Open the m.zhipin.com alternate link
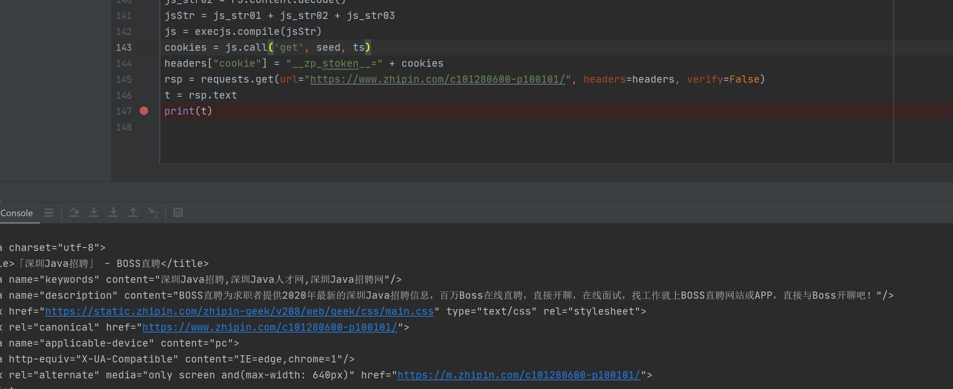Viewport: 953px width, 389px height. pos(519,375)
